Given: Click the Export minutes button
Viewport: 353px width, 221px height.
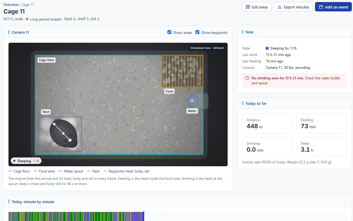Looking at the screenshot, I should 293,7.
